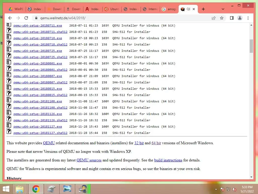The height and width of the screenshot is (194, 258).
Task: Open the cartoon character taskbar app
Action: (83, 189)
